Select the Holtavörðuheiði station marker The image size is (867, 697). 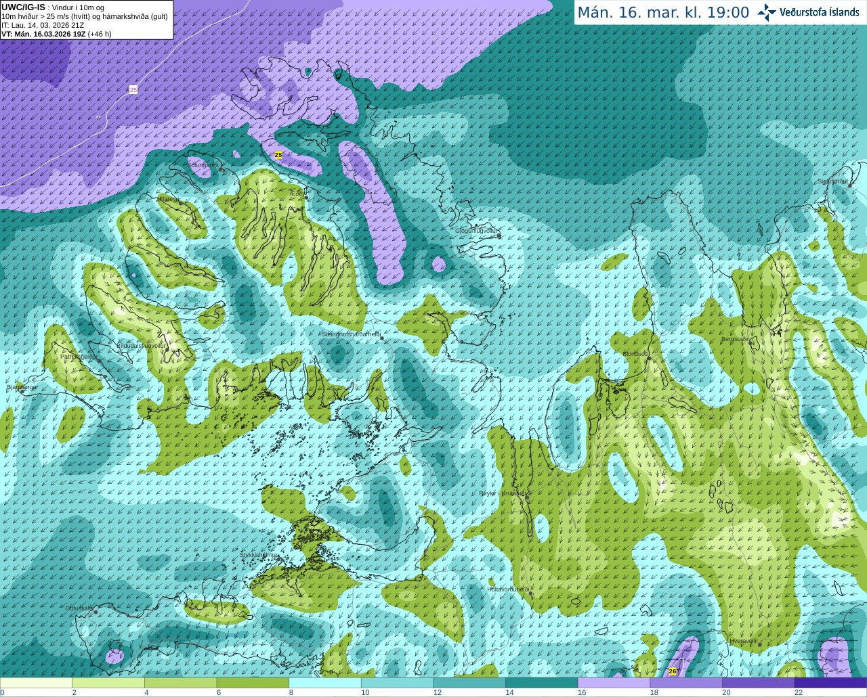click(x=530, y=593)
